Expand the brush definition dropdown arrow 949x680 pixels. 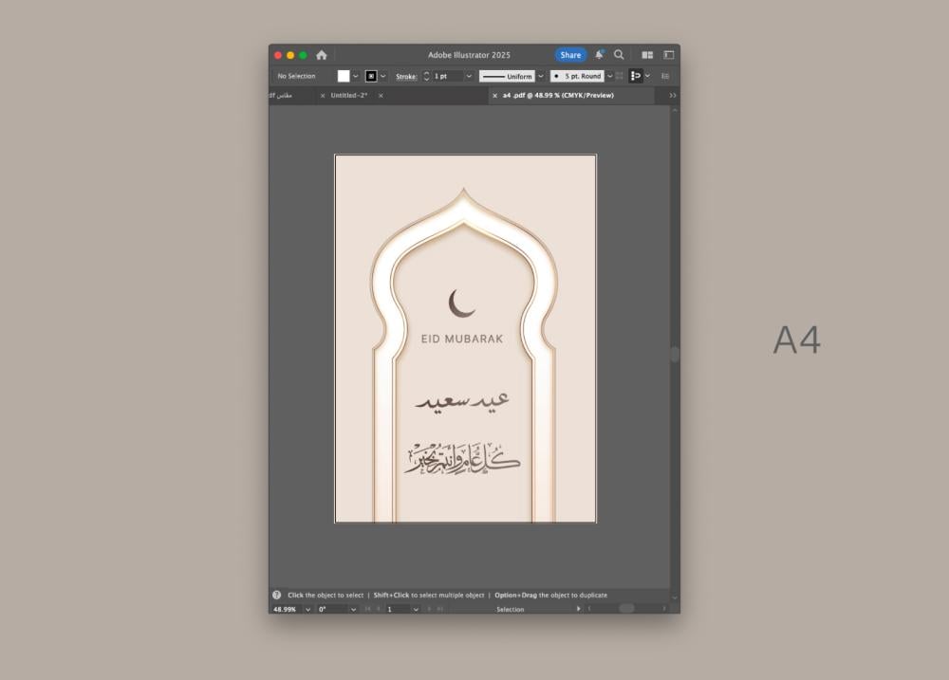click(x=609, y=76)
